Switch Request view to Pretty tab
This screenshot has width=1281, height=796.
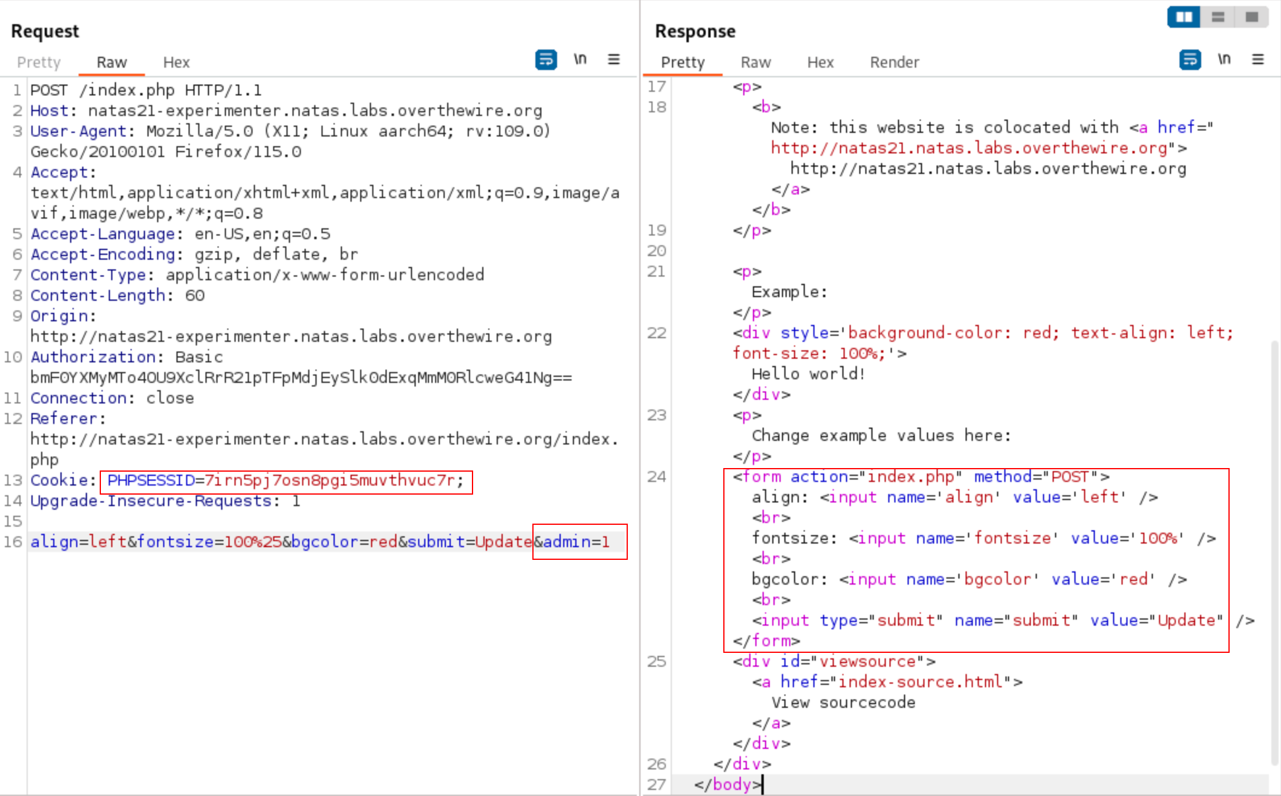(x=39, y=62)
